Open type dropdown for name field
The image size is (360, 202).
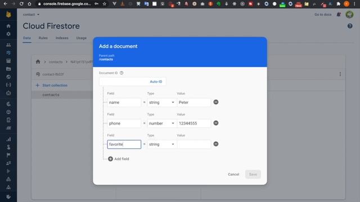click(x=161, y=102)
